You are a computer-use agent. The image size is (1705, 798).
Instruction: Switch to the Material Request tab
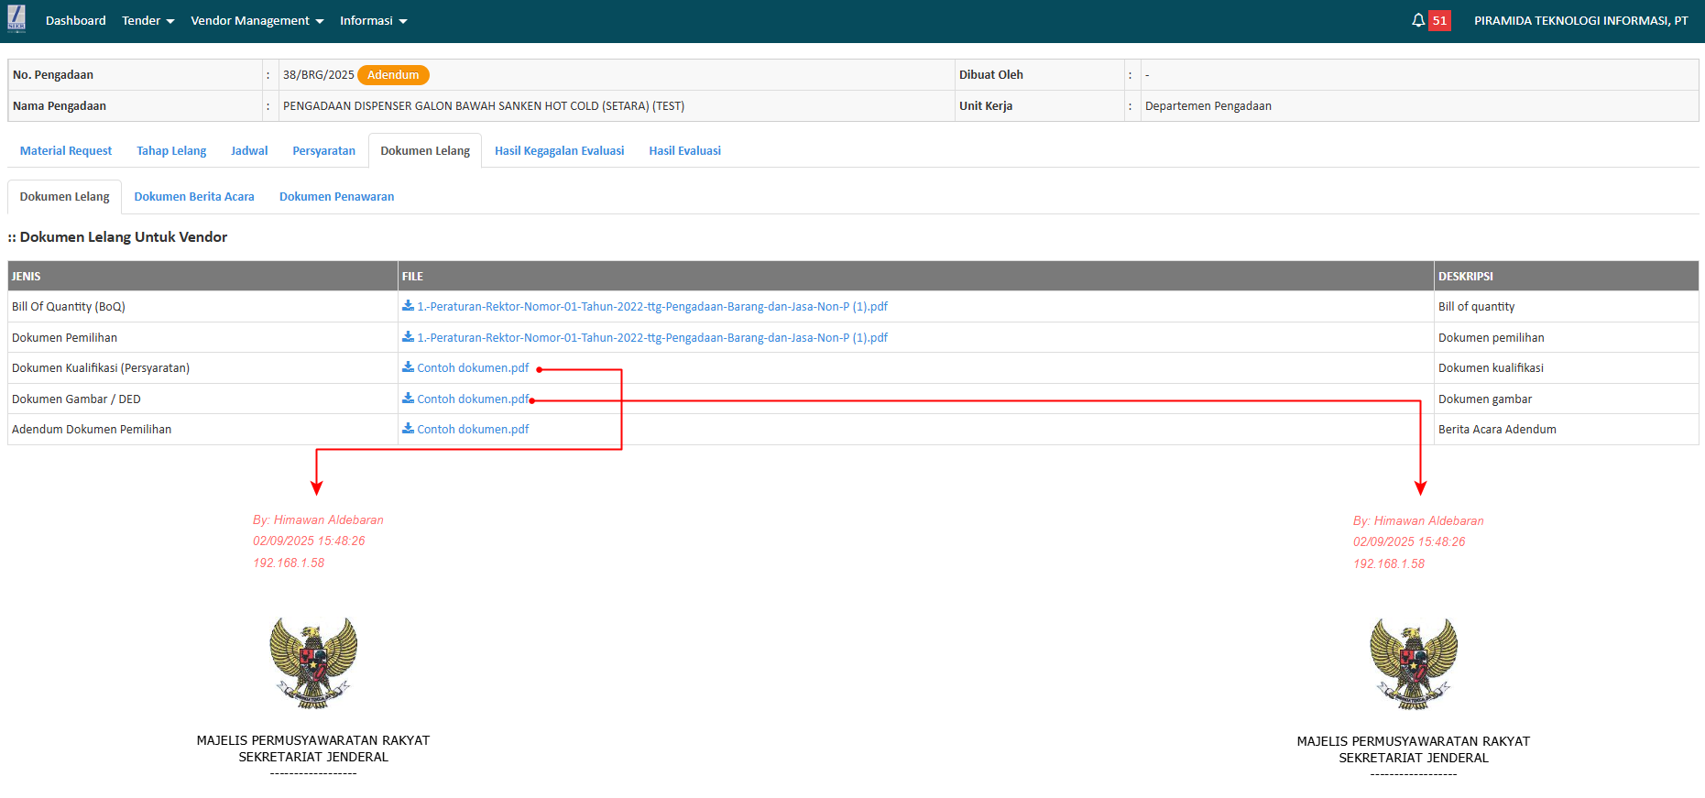tap(66, 151)
